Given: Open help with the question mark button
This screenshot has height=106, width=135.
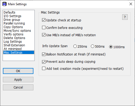Looking at the screenshot, I should coord(125,17).
